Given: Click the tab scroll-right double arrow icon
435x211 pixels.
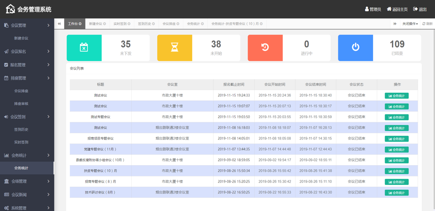Looking at the screenshot, I should click(395, 24).
